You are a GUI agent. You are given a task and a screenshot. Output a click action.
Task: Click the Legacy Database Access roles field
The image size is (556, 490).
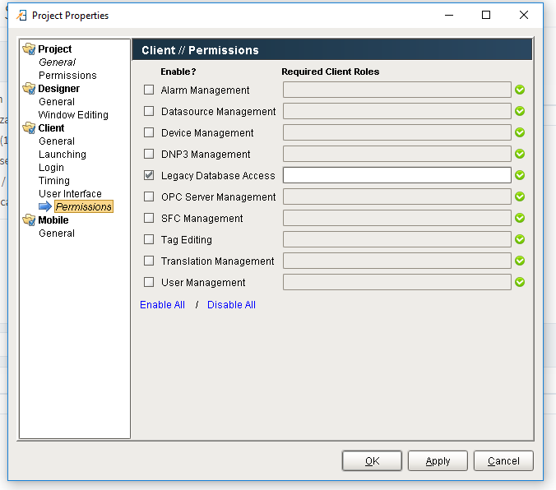397,175
